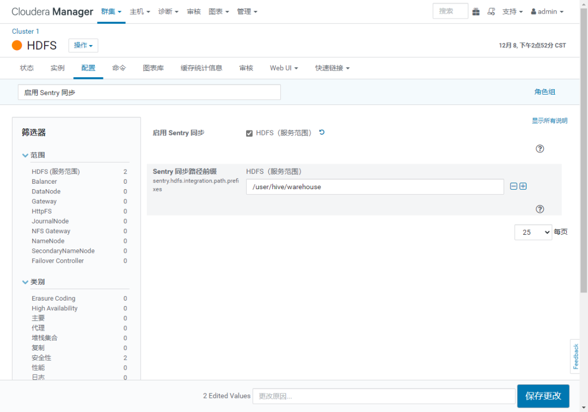Viewport: 588px width, 412px height.
Task: Filter by 堆栈集合 category
Action: point(79,338)
